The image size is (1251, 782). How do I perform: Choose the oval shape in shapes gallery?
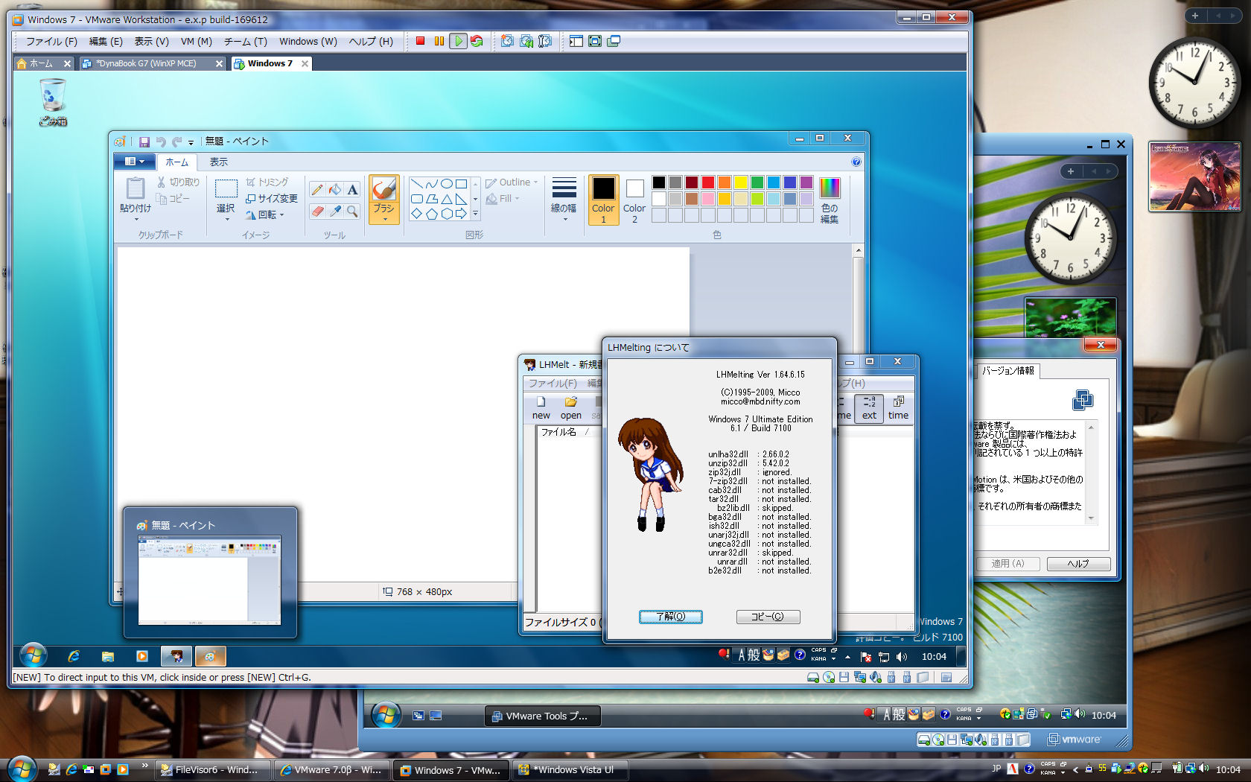coord(447,184)
